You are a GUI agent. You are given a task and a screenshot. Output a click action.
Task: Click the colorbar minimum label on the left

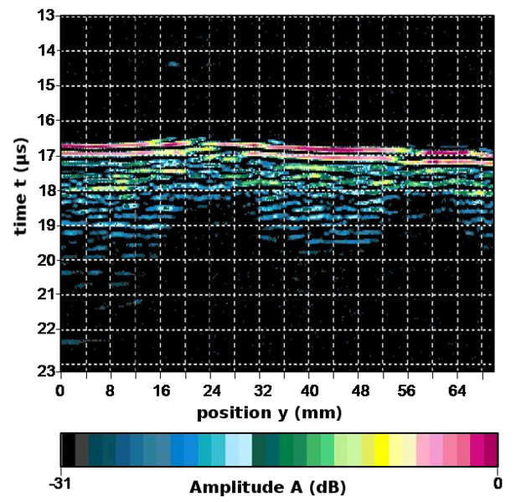click(59, 483)
